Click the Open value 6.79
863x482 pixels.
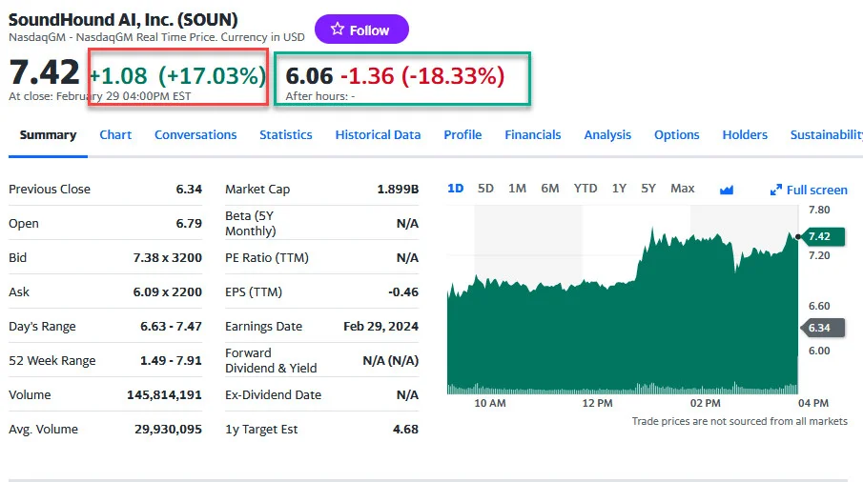pyautogui.click(x=189, y=224)
